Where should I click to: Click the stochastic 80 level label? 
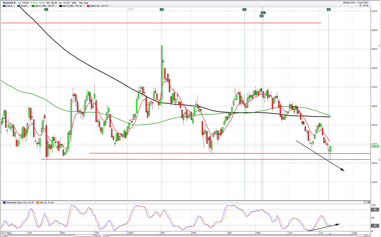375,210
